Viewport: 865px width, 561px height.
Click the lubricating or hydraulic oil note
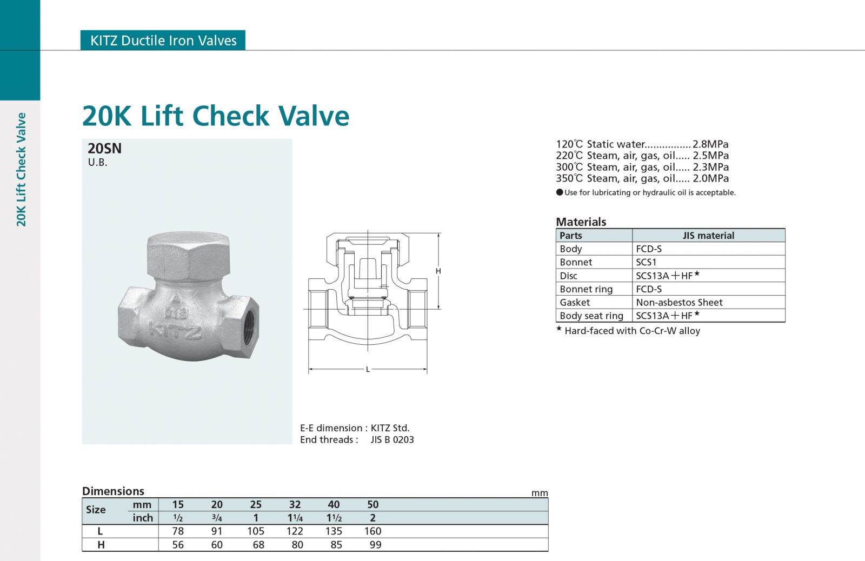[646, 192]
